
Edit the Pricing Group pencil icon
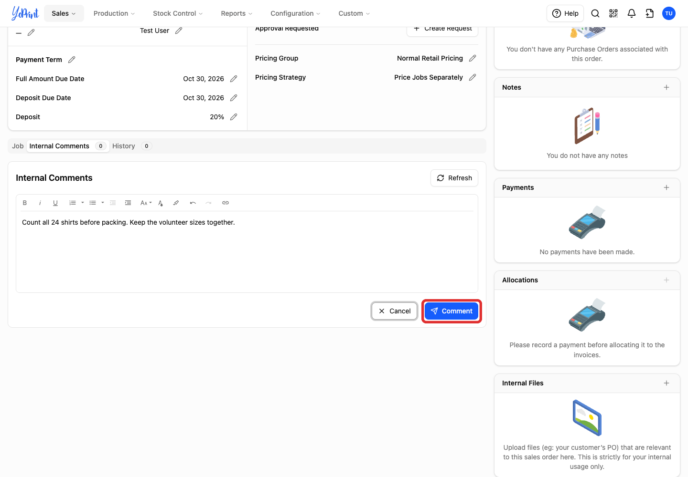tap(473, 58)
